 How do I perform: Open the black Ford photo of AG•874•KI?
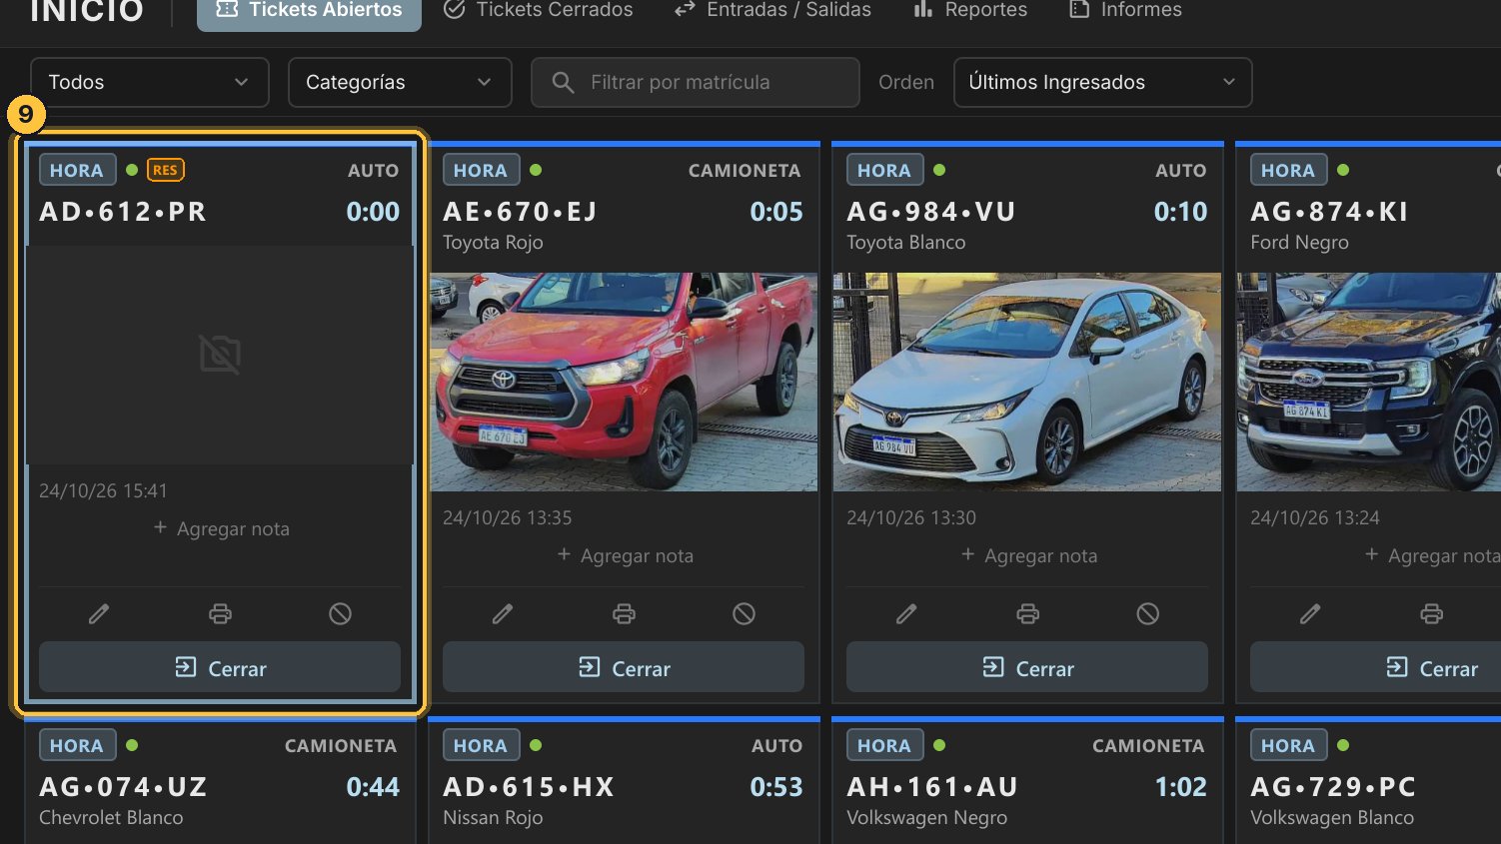(x=1369, y=382)
